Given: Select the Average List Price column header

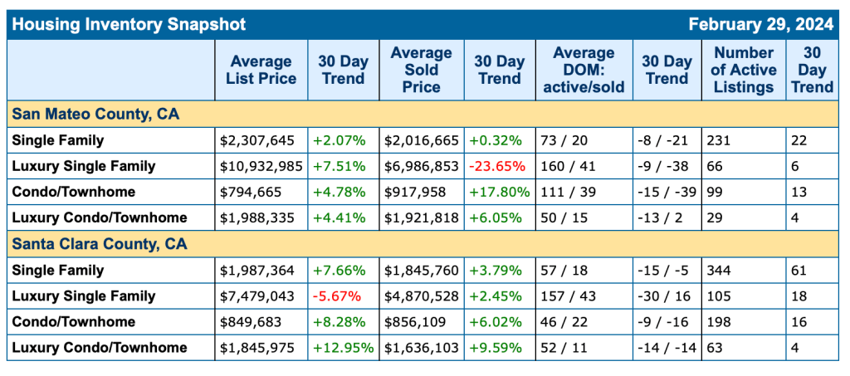Looking at the screenshot, I should pos(261,71).
